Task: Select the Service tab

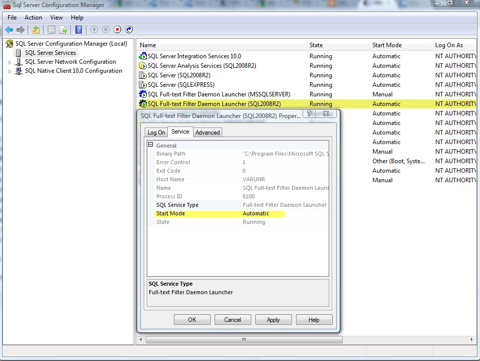Action: click(x=180, y=132)
